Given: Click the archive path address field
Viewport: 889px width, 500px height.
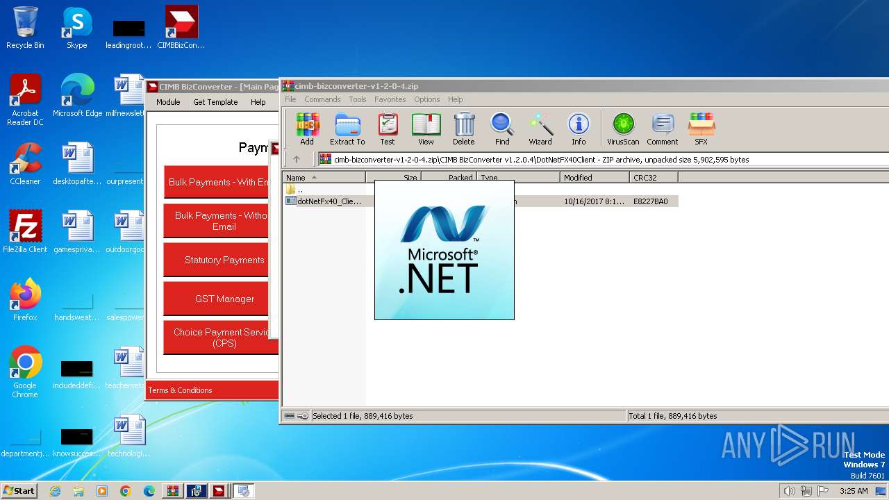Looking at the screenshot, I should tap(603, 159).
